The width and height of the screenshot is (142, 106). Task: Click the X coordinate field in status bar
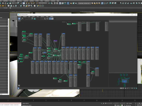[110, 103]
